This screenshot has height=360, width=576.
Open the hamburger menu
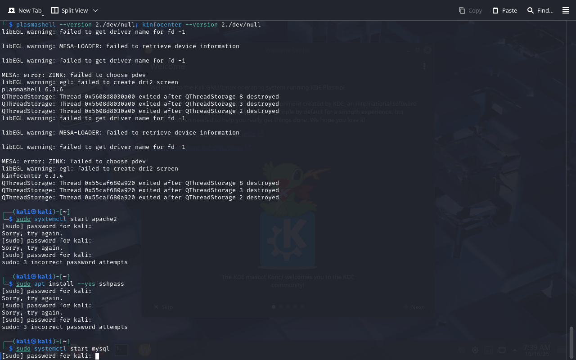(566, 10)
